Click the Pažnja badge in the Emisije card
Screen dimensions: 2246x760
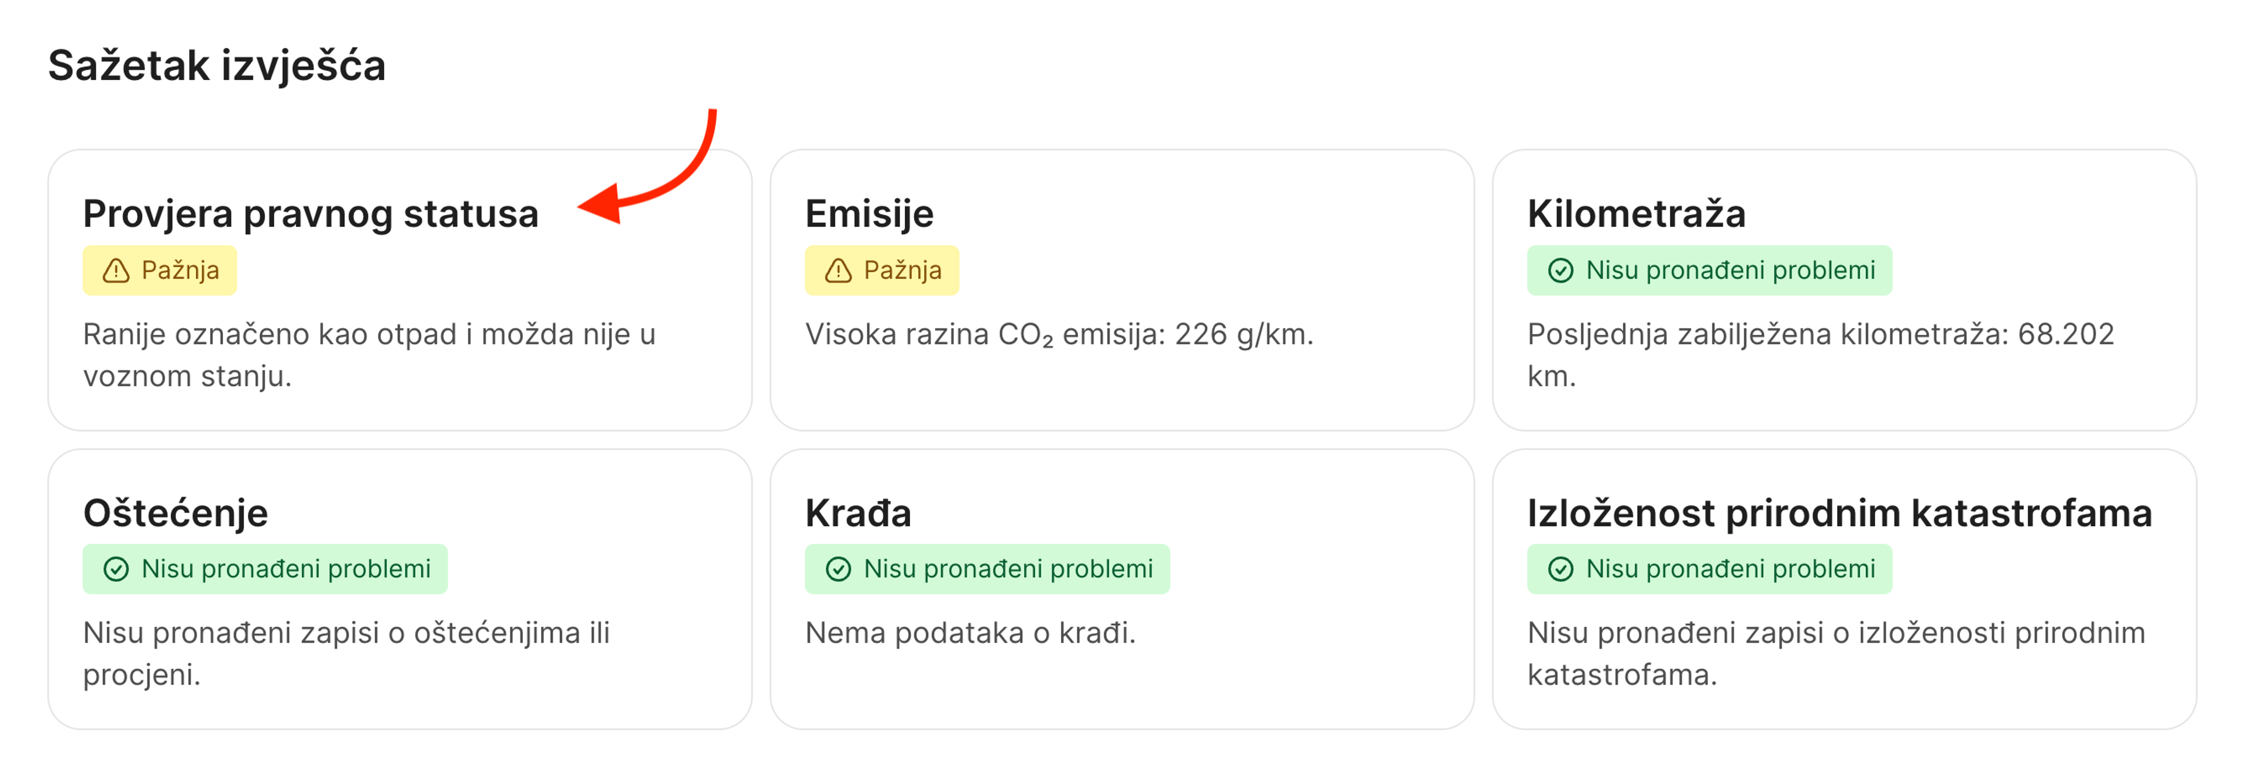click(881, 270)
